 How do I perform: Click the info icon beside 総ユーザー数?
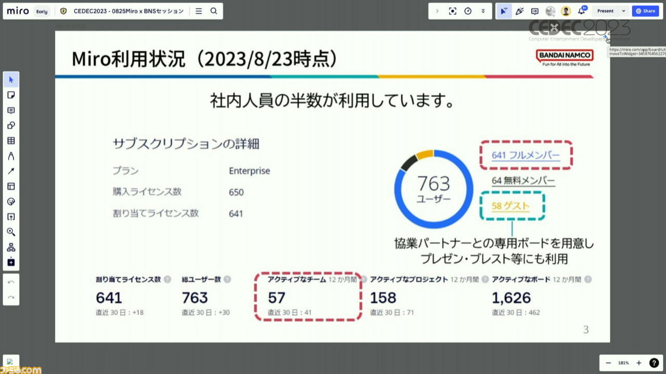point(227,279)
